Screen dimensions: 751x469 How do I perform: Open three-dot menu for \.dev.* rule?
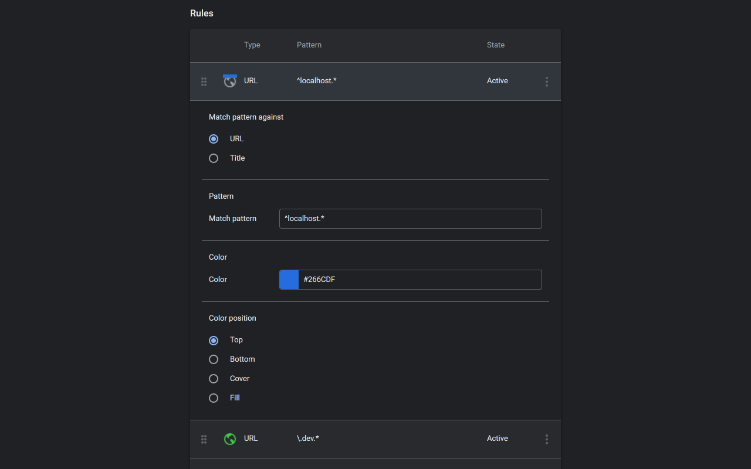tap(546, 439)
